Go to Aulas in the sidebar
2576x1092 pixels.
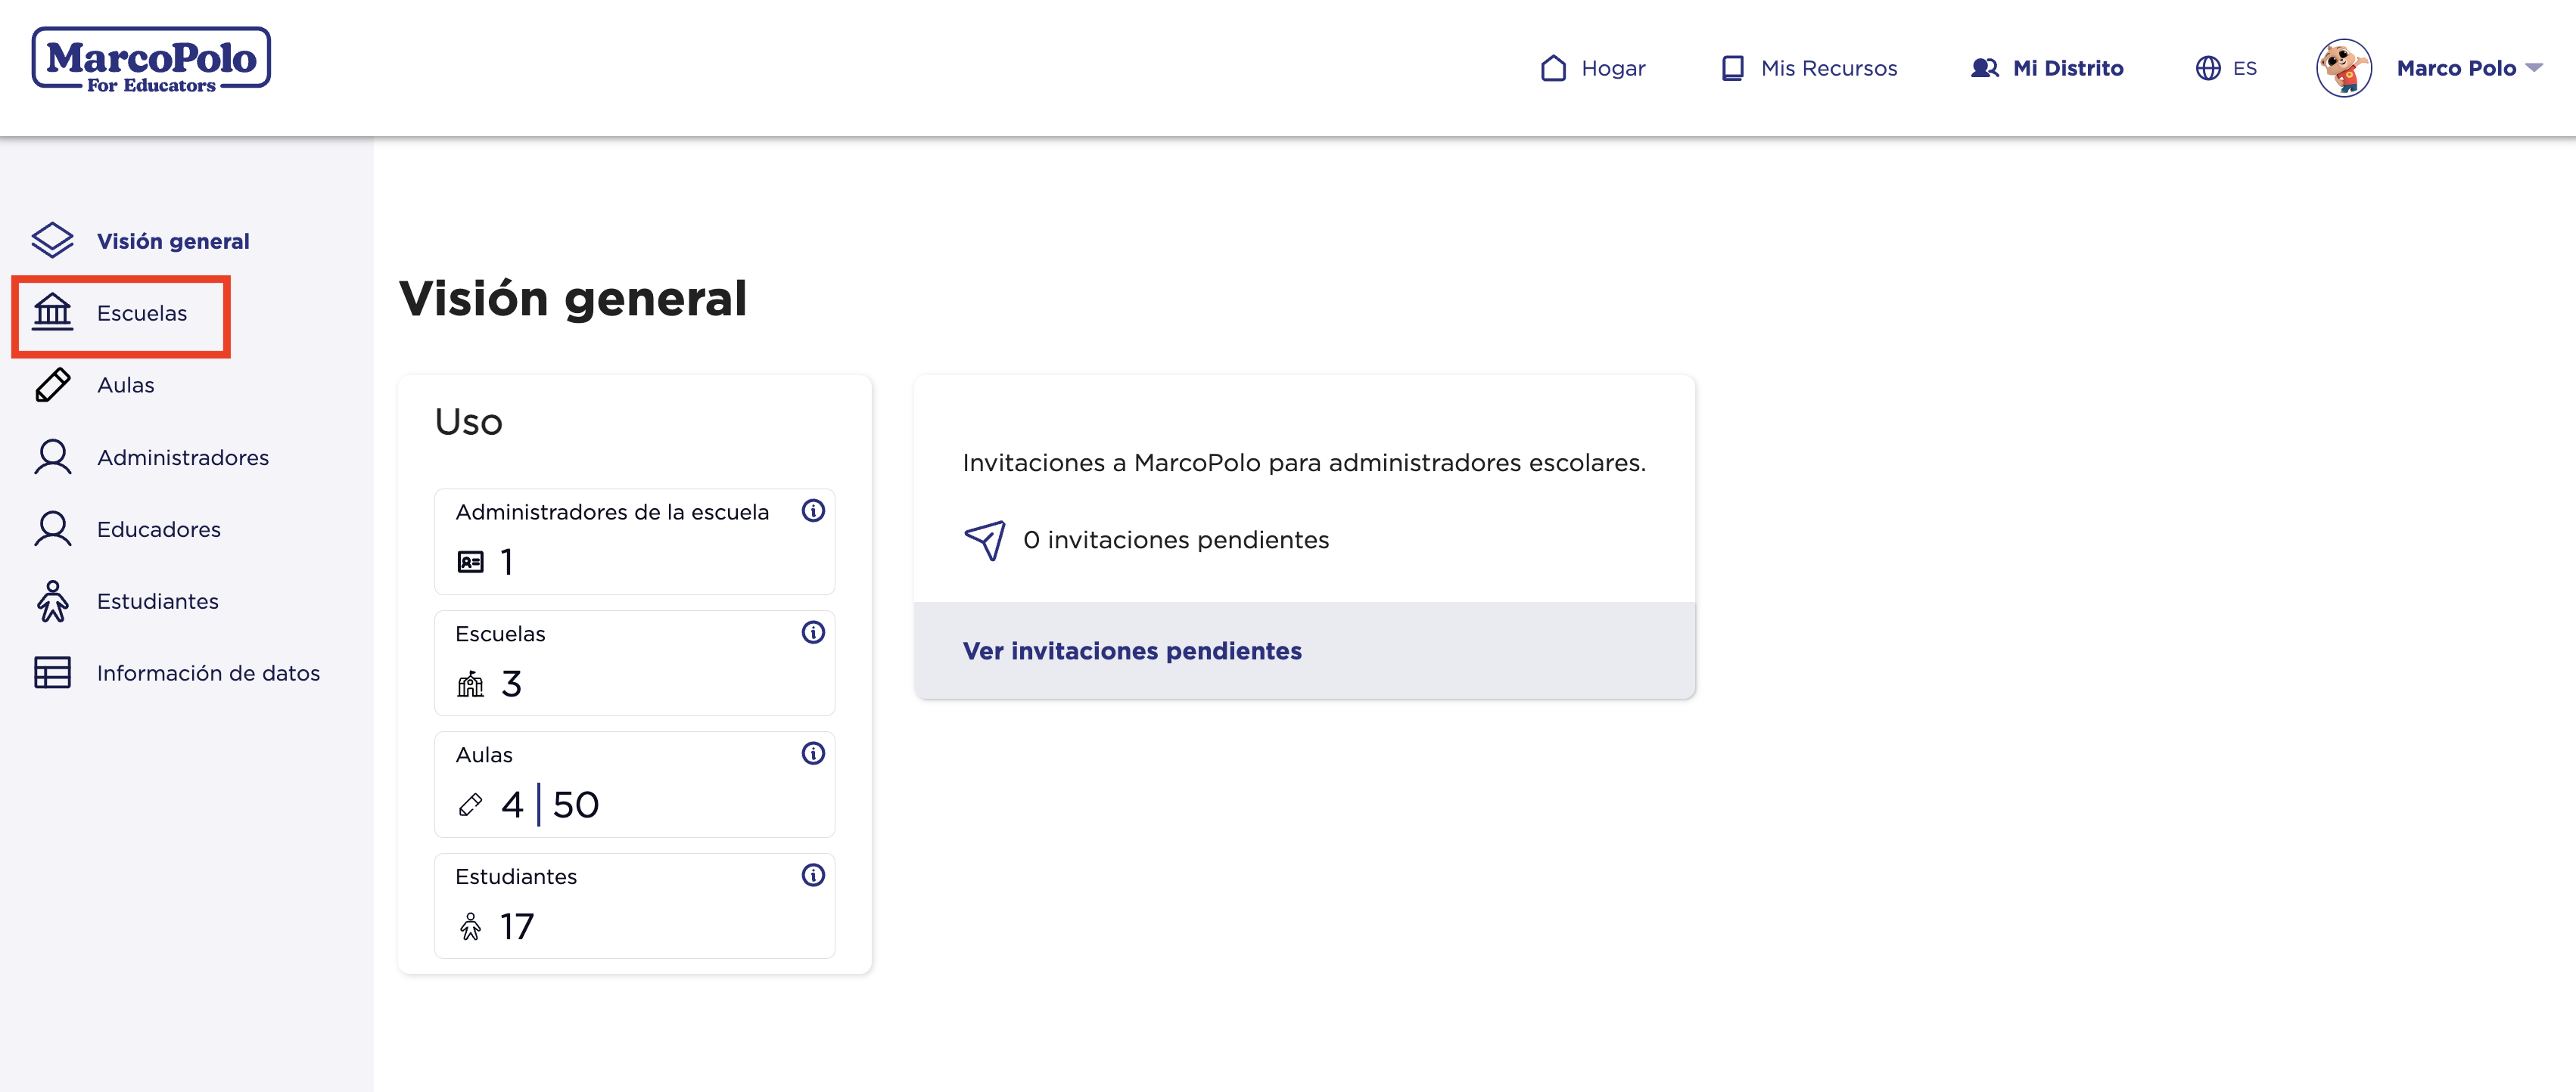126,385
